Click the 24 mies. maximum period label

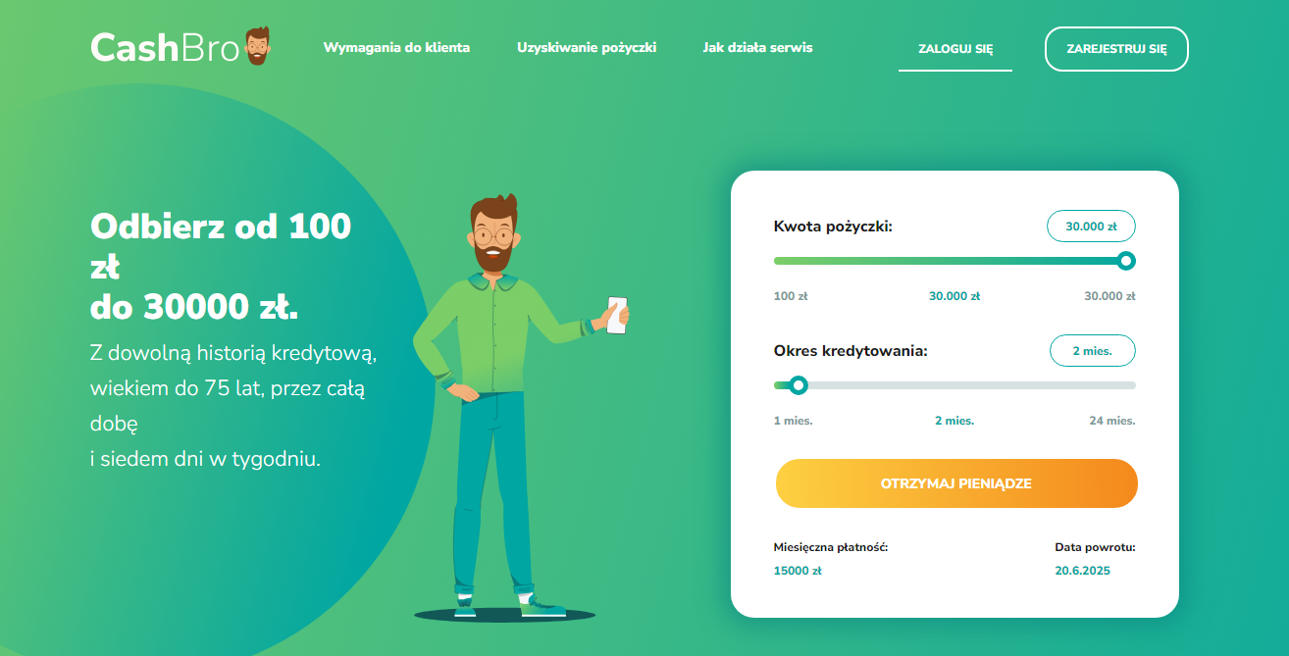pyautogui.click(x=1111, y=421)
